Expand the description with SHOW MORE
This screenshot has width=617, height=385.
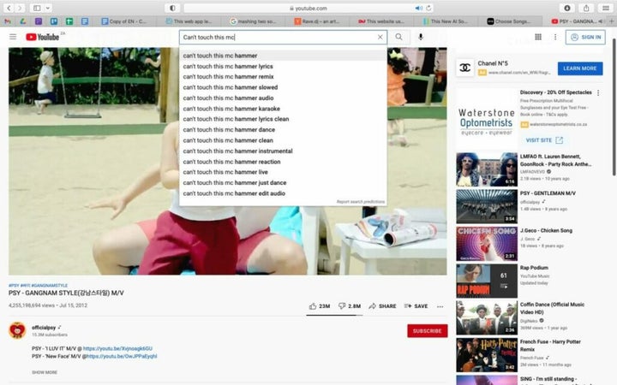click(45, 372)
